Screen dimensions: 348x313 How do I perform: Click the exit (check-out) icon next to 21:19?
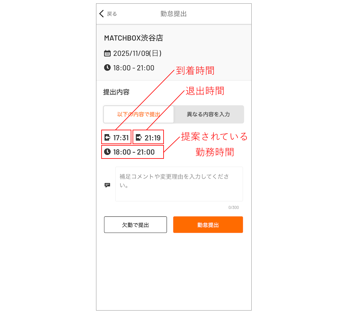[139, 137]
